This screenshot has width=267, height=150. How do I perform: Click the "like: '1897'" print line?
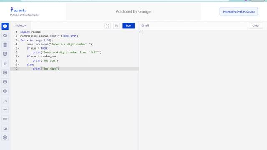pos(67,52)
